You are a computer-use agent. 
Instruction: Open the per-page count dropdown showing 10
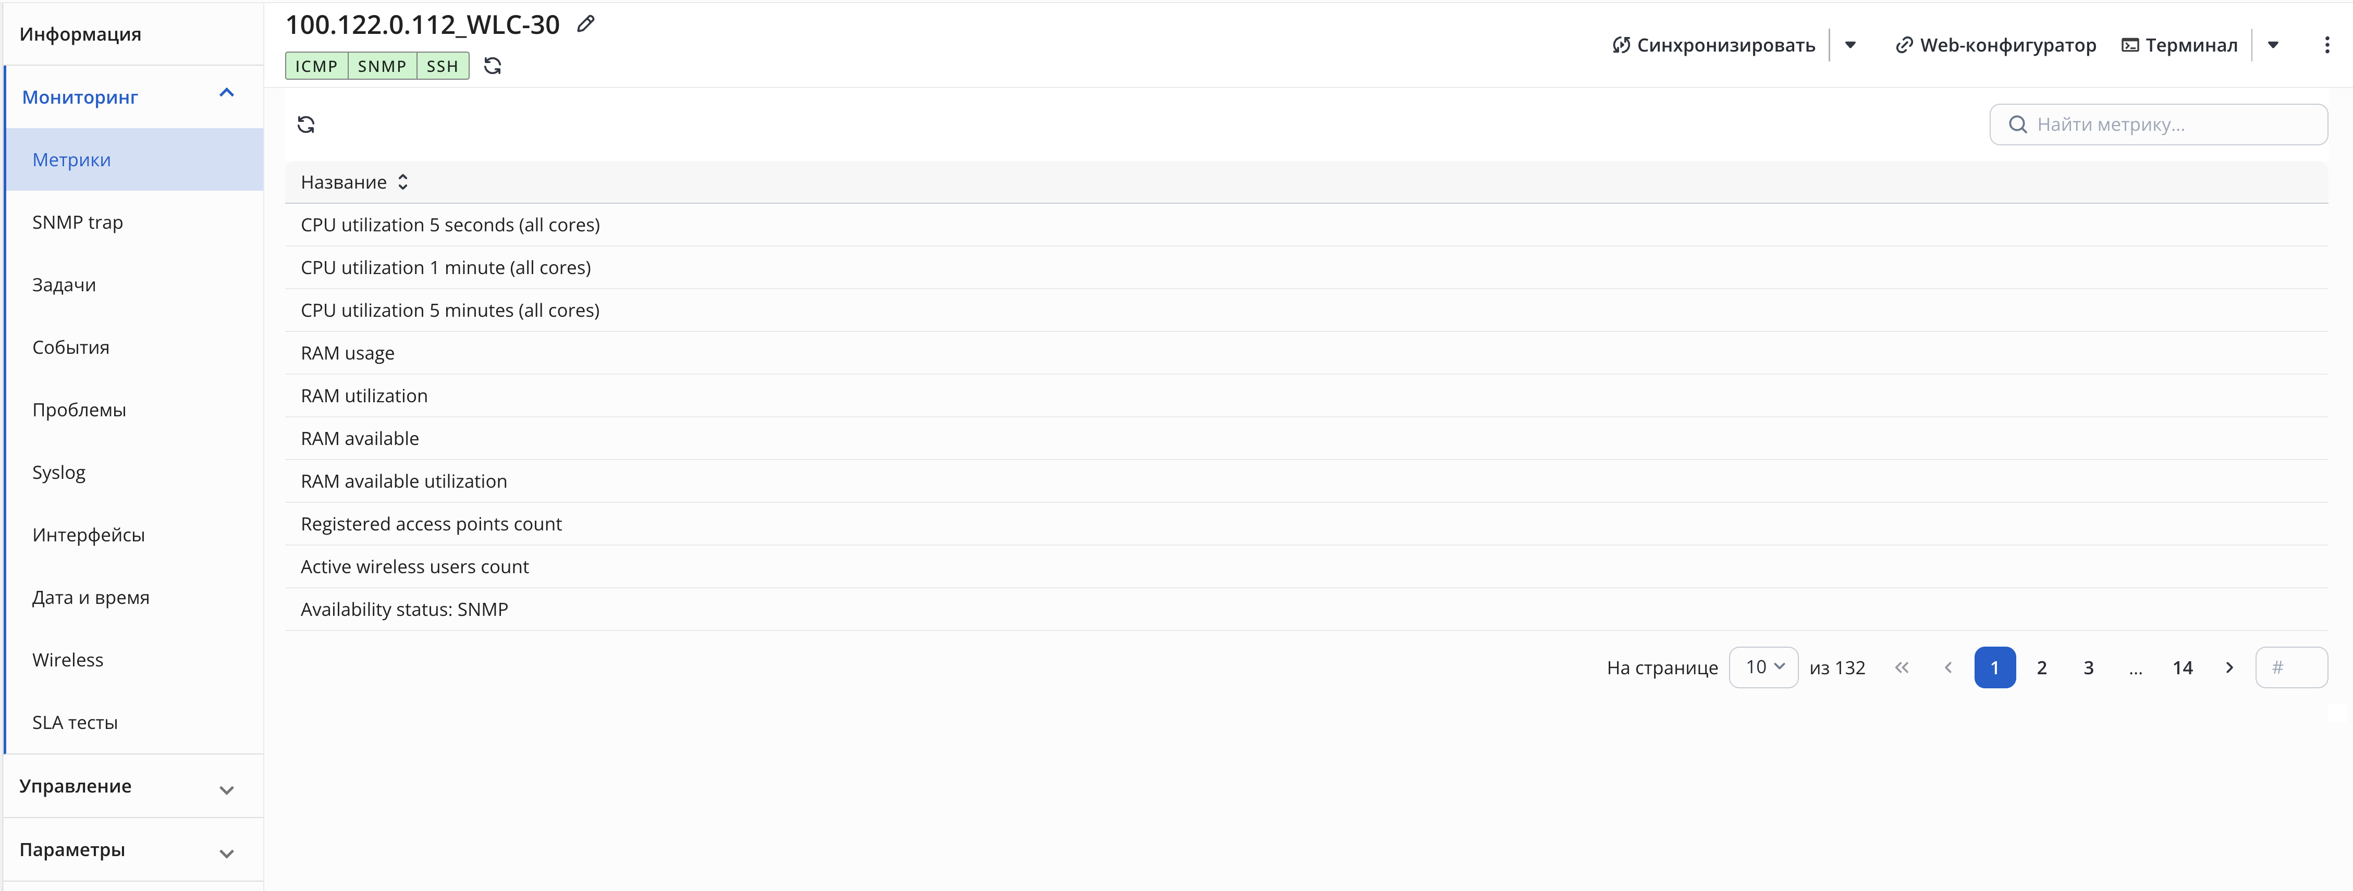tap(1763, 667)
